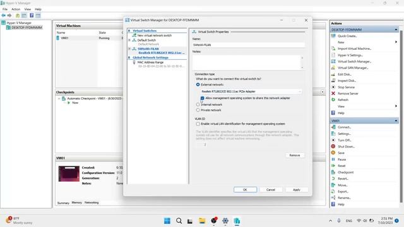404x227 pixels.
Task: Click OK in Virtual Switch Manager
Action: (246, 190)
